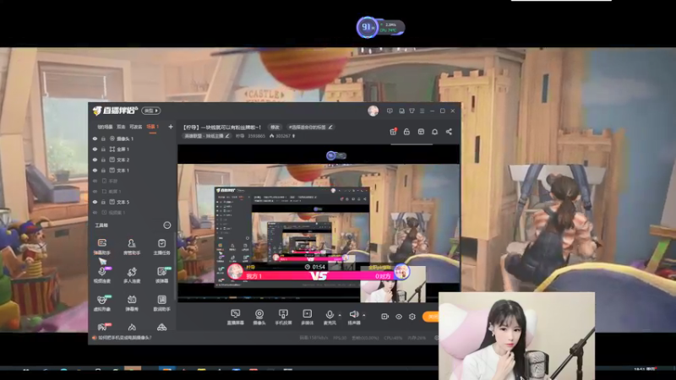This screenshot has height=380, width=676.
Task: Open the 歌词助手 tool
Action: click(161, 303)
